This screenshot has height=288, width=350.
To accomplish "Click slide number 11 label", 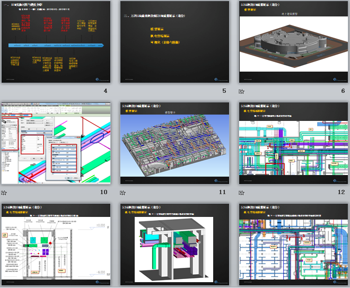I will [x=222, y=193].
